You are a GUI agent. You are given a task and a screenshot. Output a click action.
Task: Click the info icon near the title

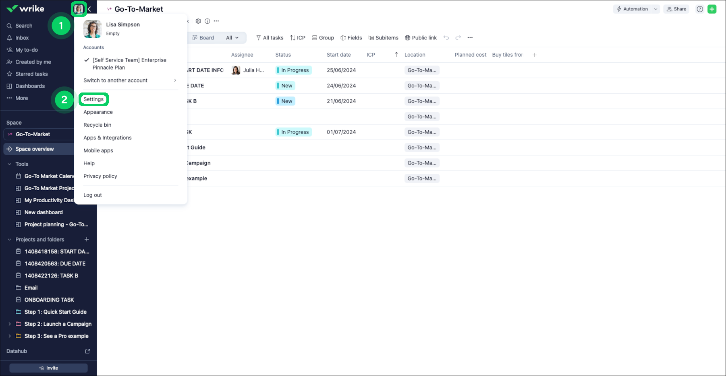tap(207, 21)
